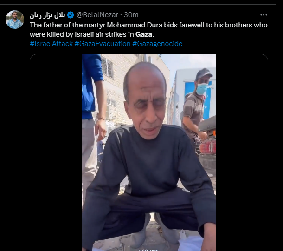Click the black letterbox right of video
The width and height of the screenshot is (283, 251).
[x=242, y=152]
